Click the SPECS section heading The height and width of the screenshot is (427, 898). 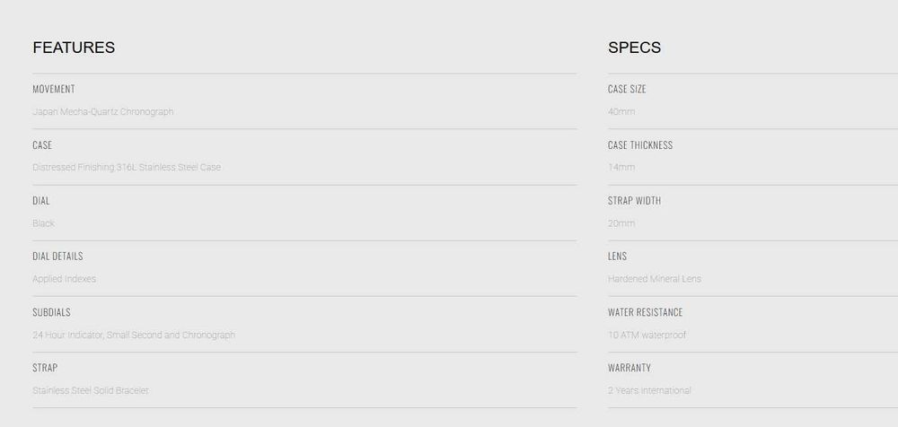[x=634, y=48]
